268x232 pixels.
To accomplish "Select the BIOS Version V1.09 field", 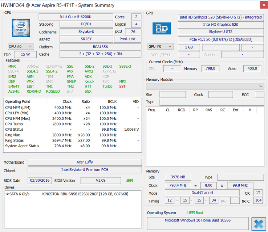I will [x=100, y=180].
